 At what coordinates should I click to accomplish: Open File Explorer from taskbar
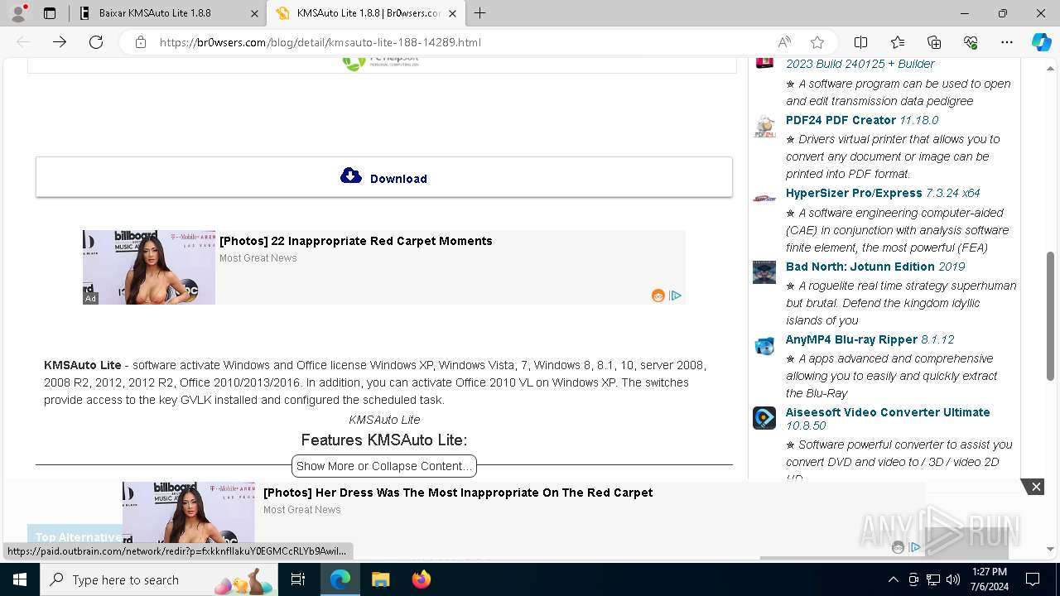[x=380, y=579]
